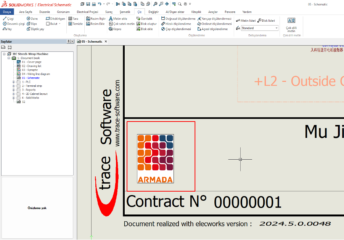Screen dimensions: 344x240
Task: Select the Çizgi line tool
Action: pos(8,19)
